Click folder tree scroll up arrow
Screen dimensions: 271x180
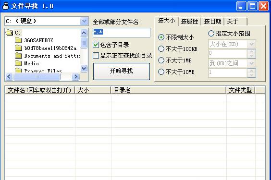pos(84,33)
